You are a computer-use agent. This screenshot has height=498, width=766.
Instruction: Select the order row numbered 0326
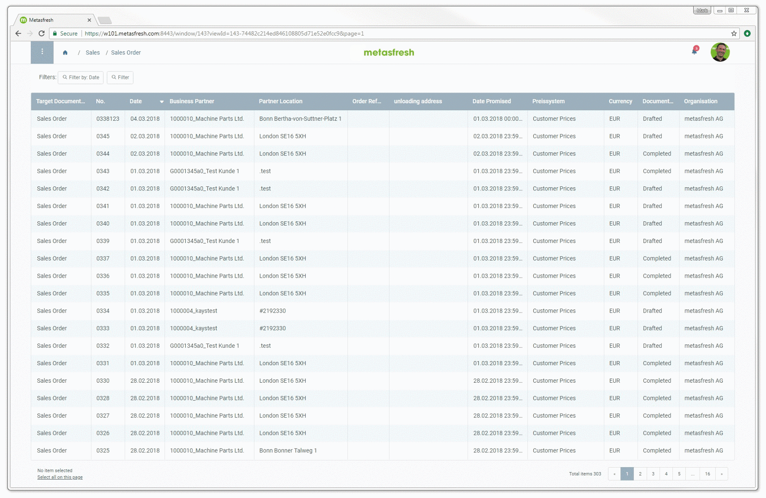click(383, 433)
